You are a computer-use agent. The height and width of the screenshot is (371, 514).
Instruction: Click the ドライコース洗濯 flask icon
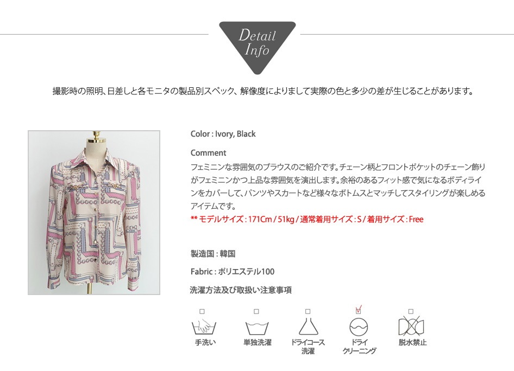click(x=308, y=326)
